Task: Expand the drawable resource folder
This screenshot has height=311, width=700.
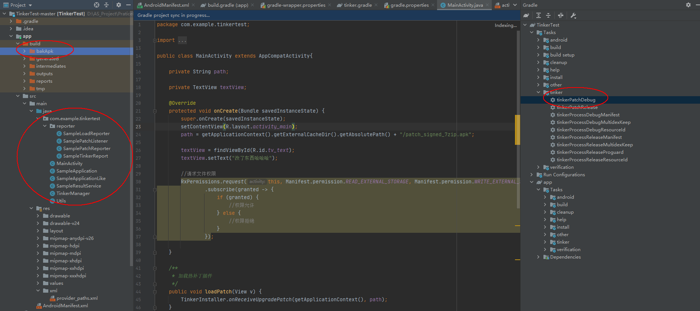Action: click(x=38, y=216)
